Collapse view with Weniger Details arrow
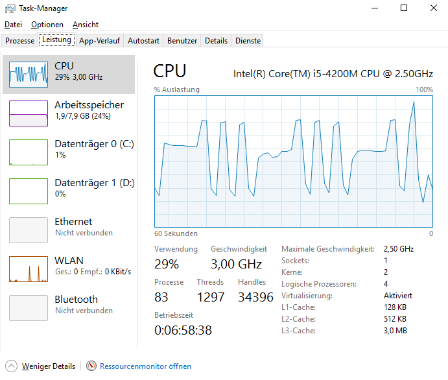Viewport: 448px width, 380px height. (x=11, y=366)
